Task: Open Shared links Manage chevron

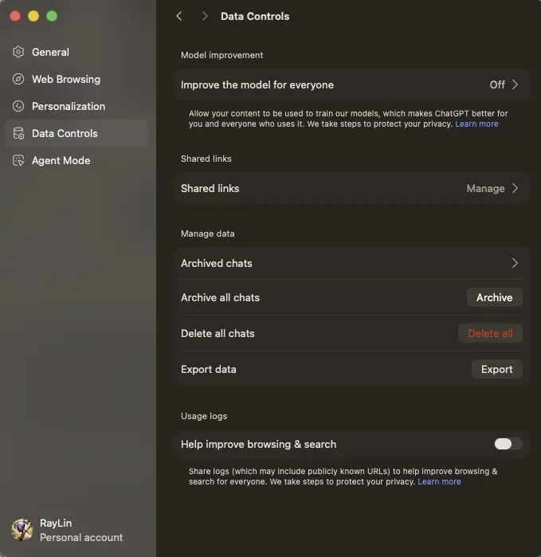Action: point(515,188)
